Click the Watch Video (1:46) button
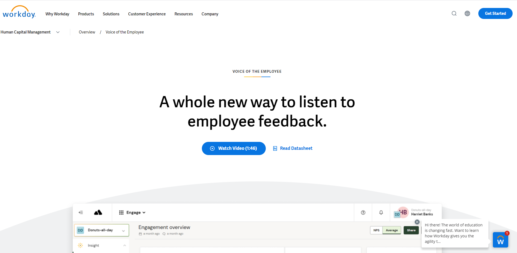Image resolution: width=517 pixels, height=253 pixels. pos(234,148)
